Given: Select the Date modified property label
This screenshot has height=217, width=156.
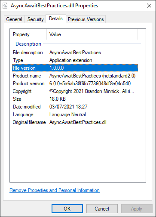Looking at the screenshot, I should [x=27, y=107].
